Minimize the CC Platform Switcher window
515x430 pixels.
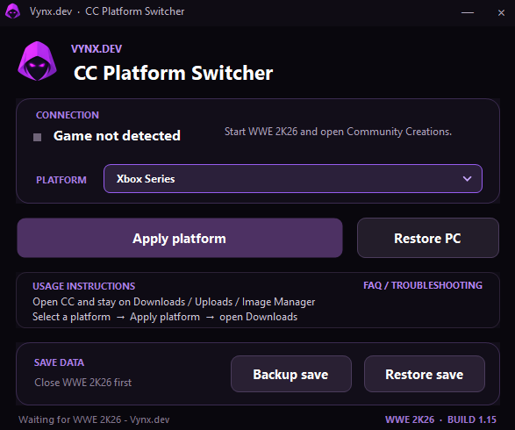click(468, 12)
